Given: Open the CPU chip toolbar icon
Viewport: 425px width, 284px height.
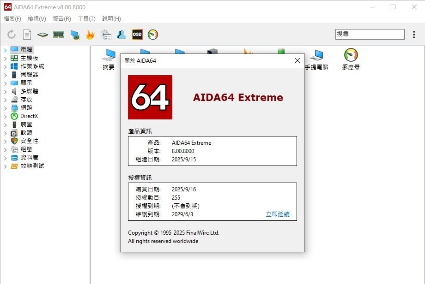Looking at the screenshot, I should pos(42,35).
